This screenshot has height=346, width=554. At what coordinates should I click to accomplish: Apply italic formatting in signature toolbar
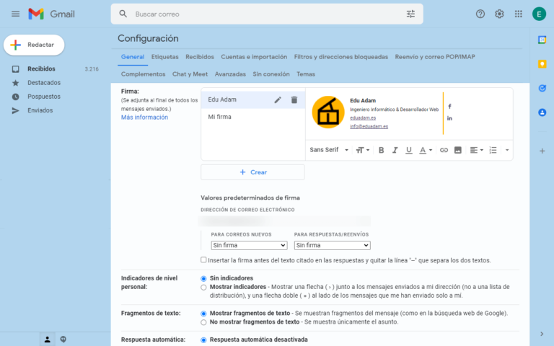[x=395, y=150]
